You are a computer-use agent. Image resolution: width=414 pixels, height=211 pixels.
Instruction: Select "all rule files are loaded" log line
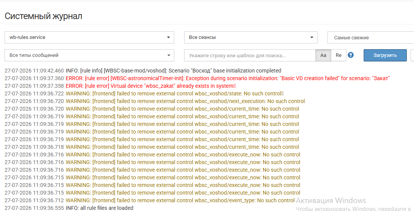(x=69, y=208)
